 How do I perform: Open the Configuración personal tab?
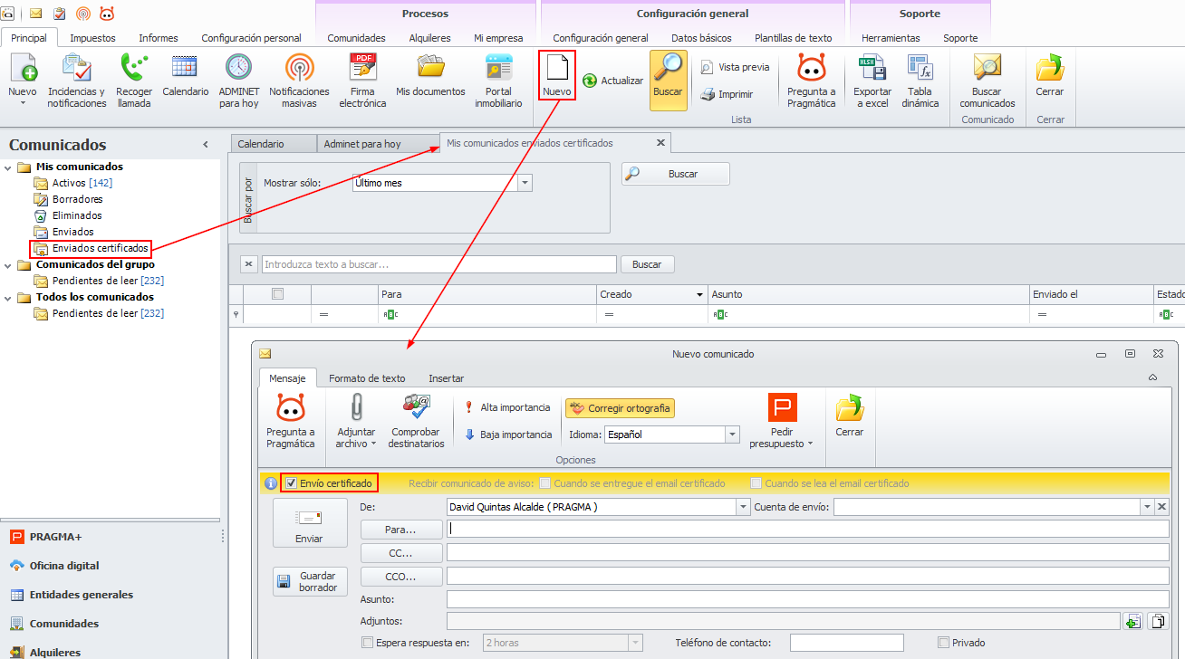point(251,38)
